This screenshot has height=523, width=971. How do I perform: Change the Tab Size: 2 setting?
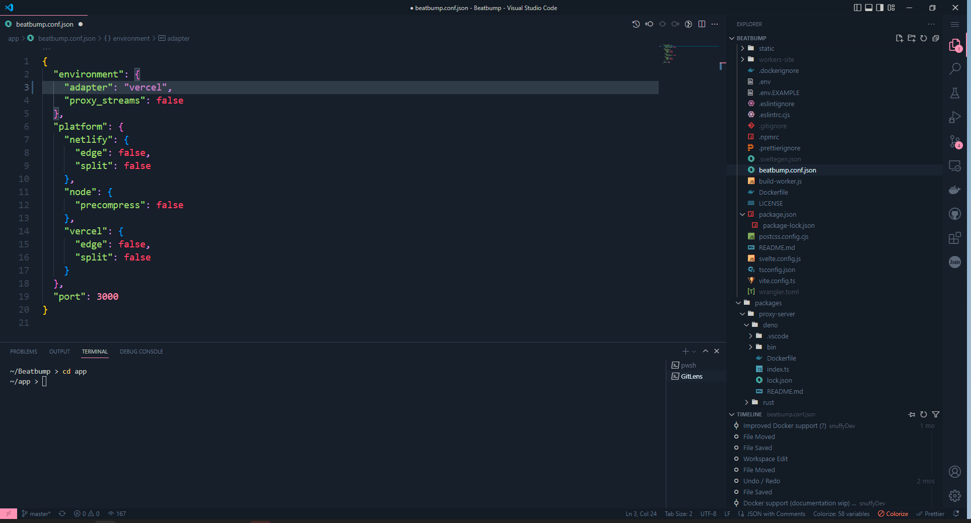[678, 513]
